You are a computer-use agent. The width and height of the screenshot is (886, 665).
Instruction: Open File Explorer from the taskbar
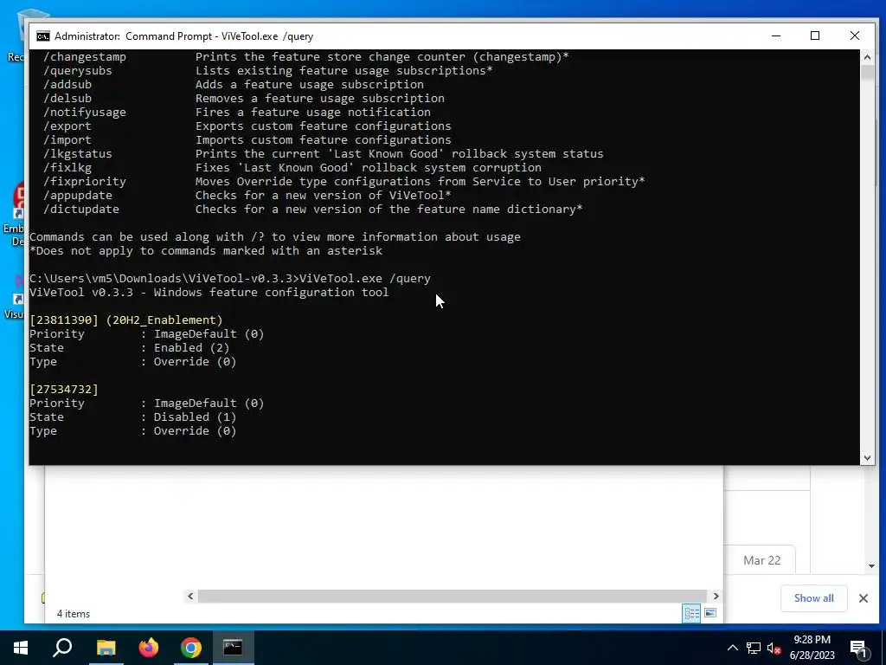[x=106, y=648]
